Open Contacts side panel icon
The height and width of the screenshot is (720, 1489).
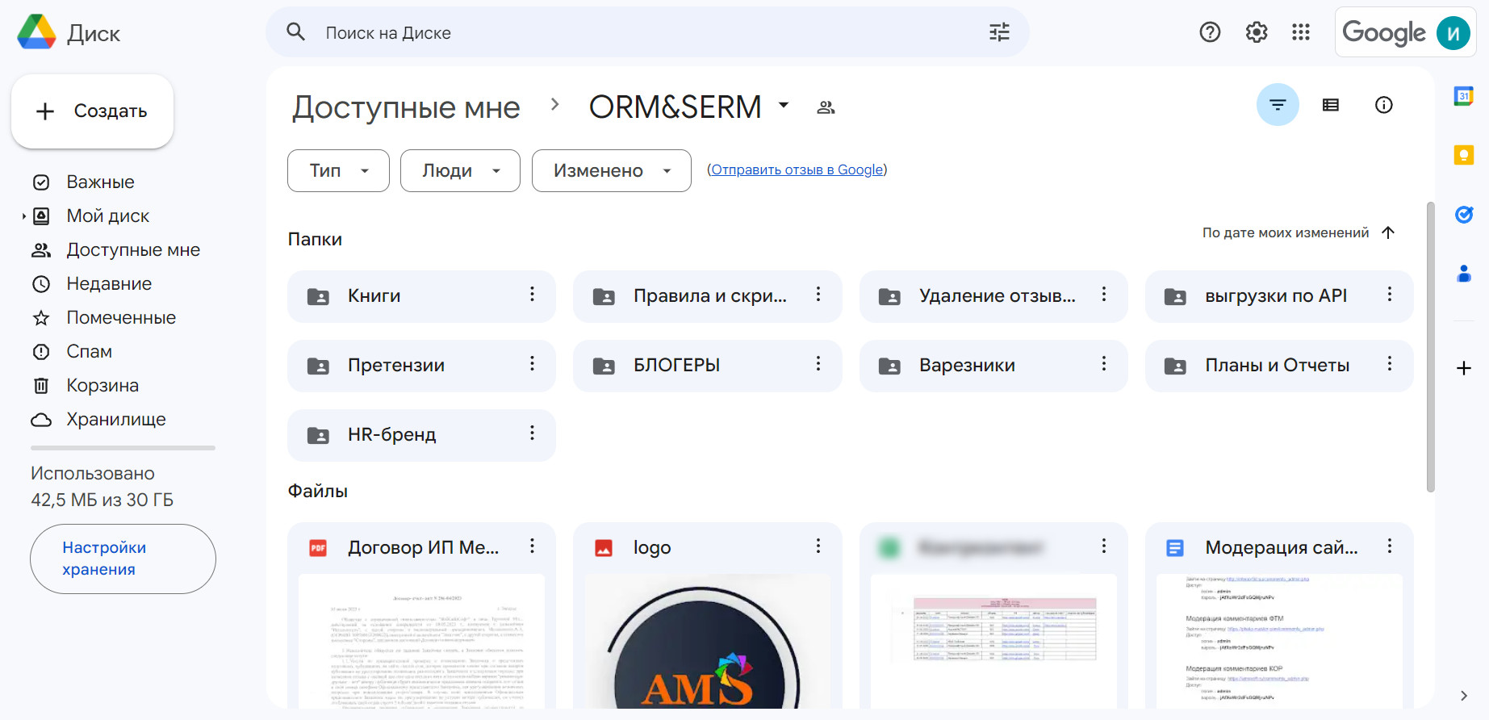(x=1463, y=274)
